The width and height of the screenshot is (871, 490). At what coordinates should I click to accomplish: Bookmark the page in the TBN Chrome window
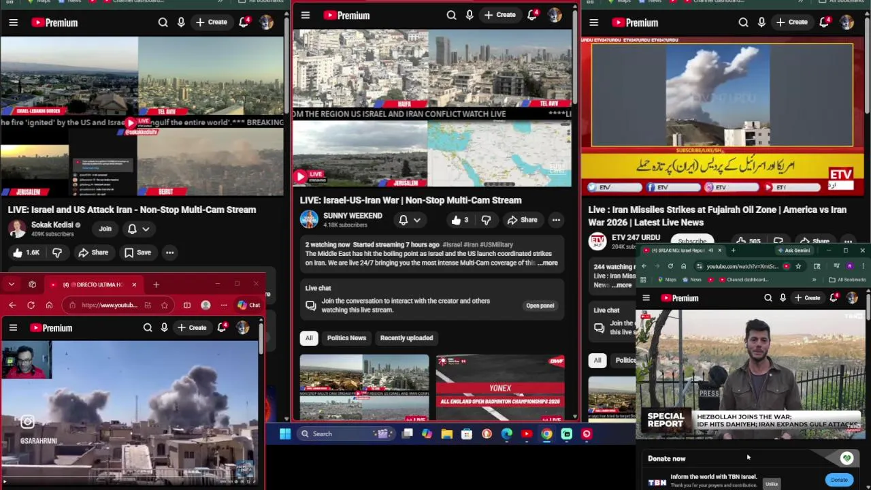click(x=798, y=266)
